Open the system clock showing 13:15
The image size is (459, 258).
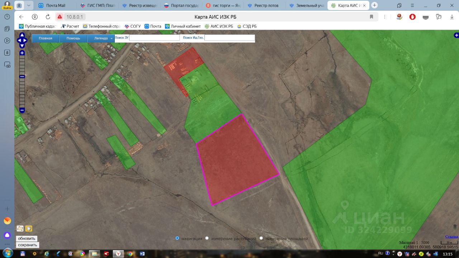click(x=448, y=254)
